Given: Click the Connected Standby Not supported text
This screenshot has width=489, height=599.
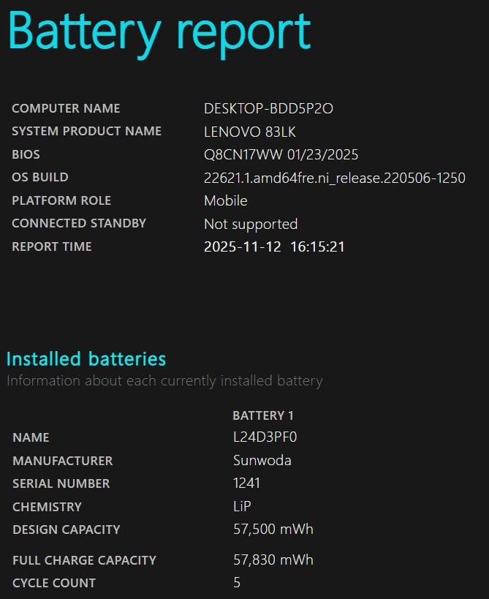Looking at the screenshot, I should [250, 224].
